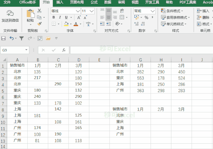Screen dimensions: 213x149
Task: Align text right
Action: click(x=115, y=17)
